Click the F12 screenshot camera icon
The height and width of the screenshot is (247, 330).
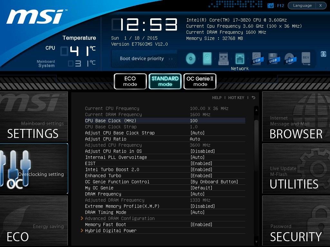coord(270,5)
